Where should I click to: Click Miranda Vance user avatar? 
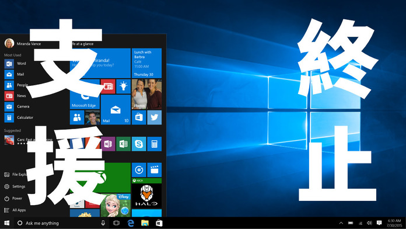[x=9, y=43]
